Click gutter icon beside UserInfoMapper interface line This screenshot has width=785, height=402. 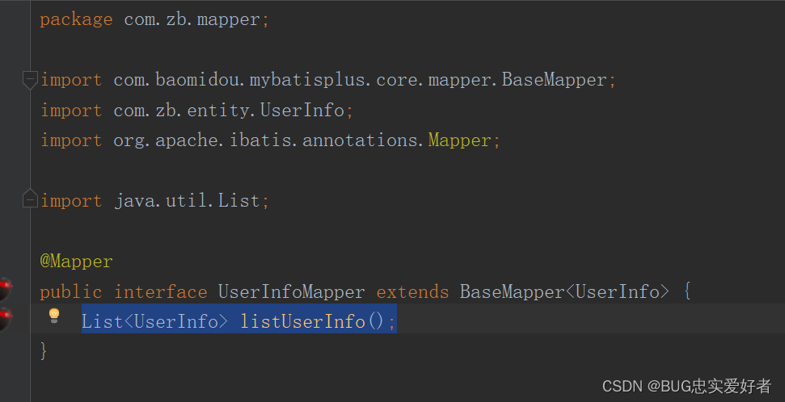pyautogui.click(x=5, y=288)
